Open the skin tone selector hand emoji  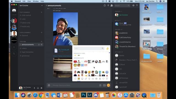tap(108, 48)
